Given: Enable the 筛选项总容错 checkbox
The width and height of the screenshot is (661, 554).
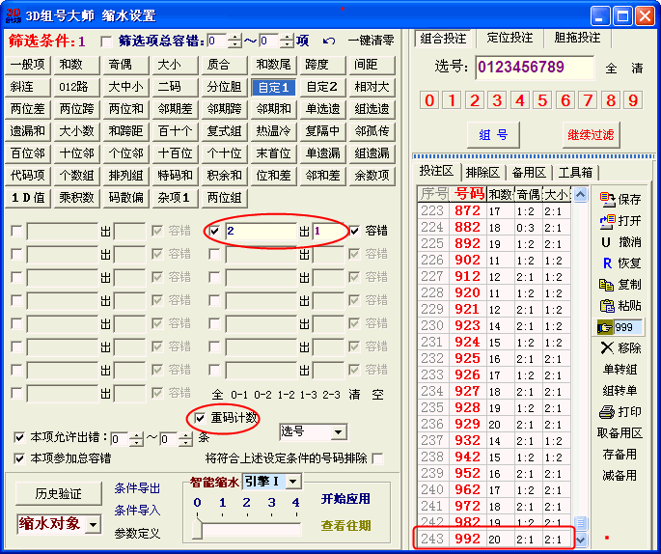Looking at the screenshot, I should 106,41.
